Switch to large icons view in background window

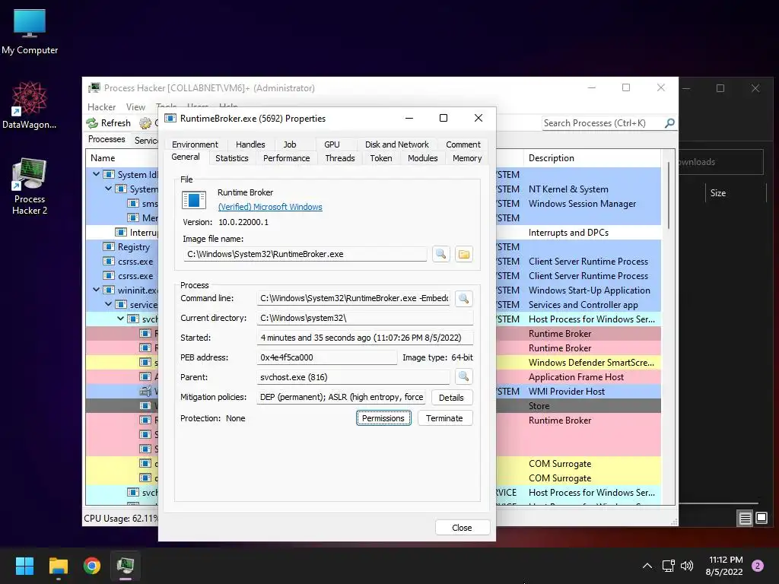[x=762, y=519]
